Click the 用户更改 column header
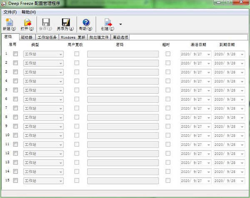Screen dimensions: 250x198 coord(75,45)
